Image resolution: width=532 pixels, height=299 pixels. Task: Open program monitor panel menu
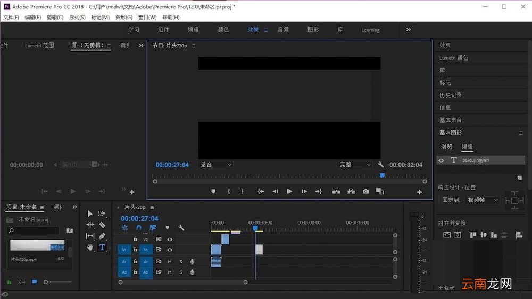[x=194, y=46]
